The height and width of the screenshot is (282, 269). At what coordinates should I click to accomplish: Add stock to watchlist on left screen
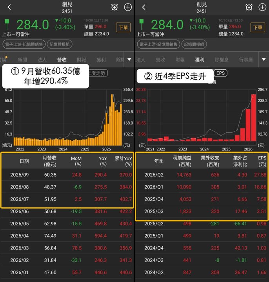point(128,7)
